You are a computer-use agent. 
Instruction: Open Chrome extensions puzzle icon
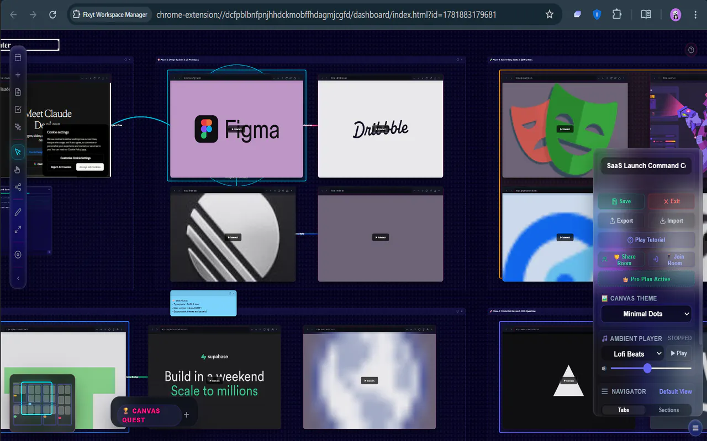pyautogui.click(x=617, y=15)
